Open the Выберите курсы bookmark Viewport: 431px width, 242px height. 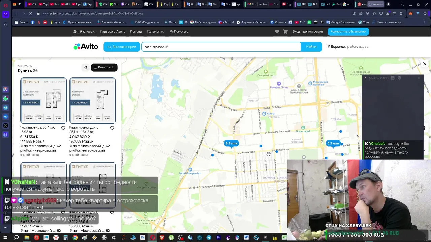coord(202,22)
